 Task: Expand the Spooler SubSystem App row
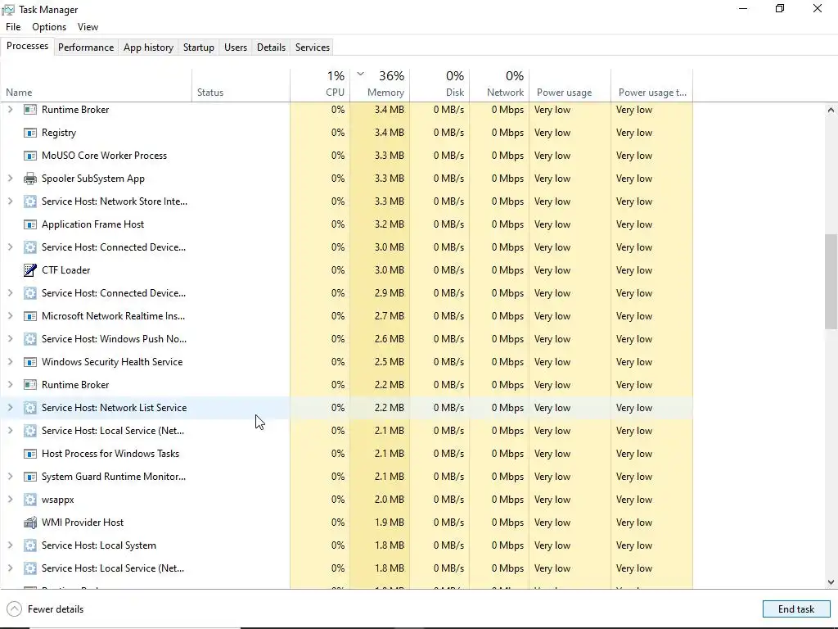[10, 179]
